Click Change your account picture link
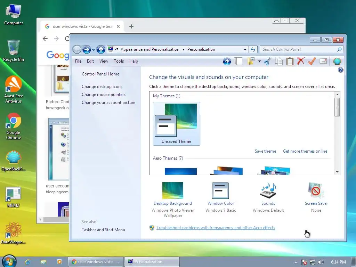 point(108,103)
